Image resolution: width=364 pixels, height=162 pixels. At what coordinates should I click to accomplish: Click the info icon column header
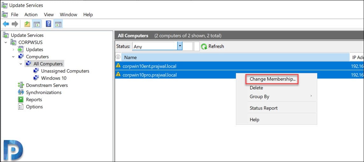coord(118,57)
